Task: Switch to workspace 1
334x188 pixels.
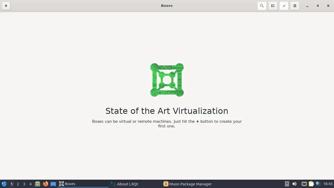Action: tap(11, 184)
